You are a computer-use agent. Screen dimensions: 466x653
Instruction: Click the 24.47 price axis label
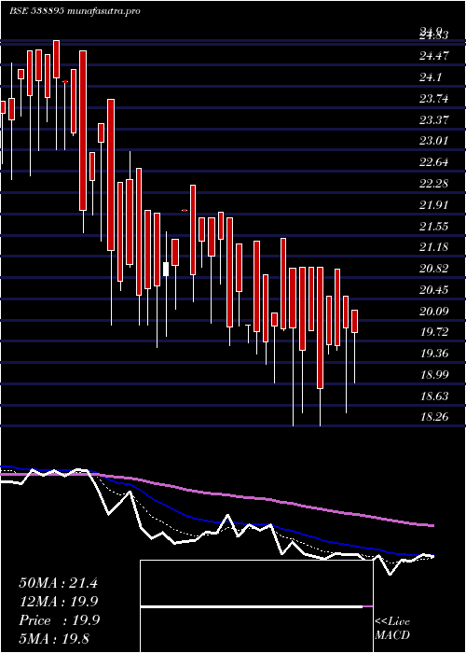pyautogui.click(x=434, y=56)
